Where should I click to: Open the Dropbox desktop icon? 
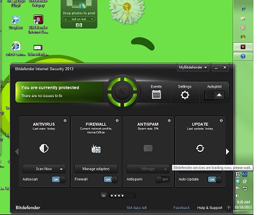tap(15, 23)
